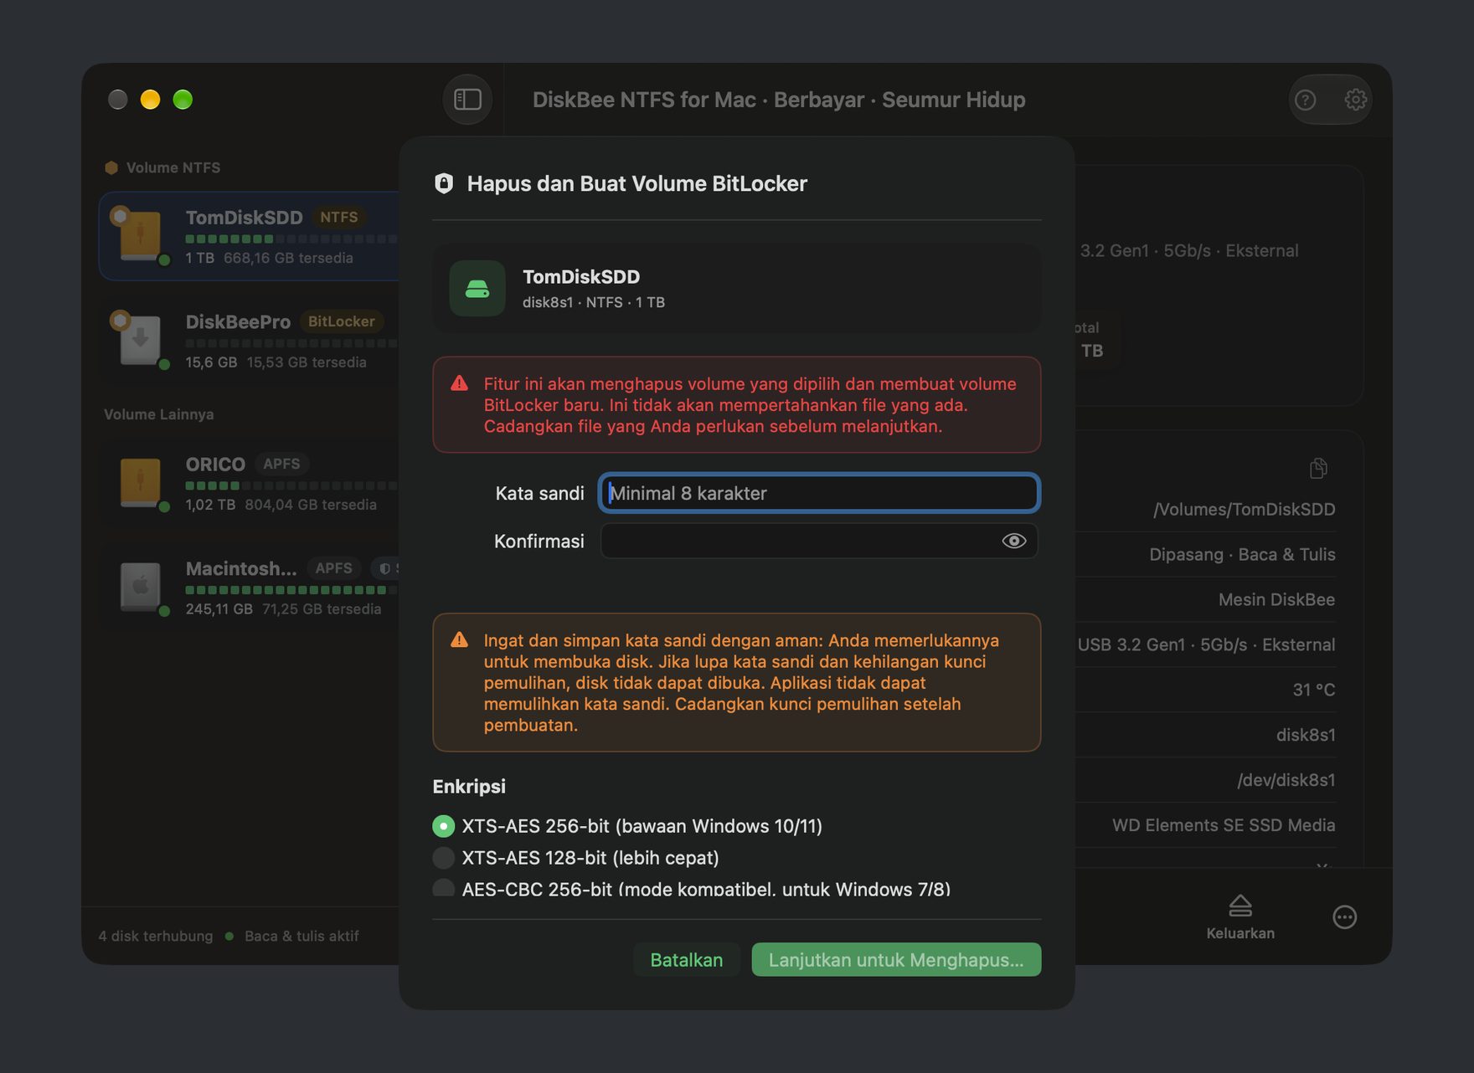The height and width of the screenshot is (1073, 1474).
Task: Open the more options ellipsis icon
Action: pyautogui.click(x=1344, y=917)
